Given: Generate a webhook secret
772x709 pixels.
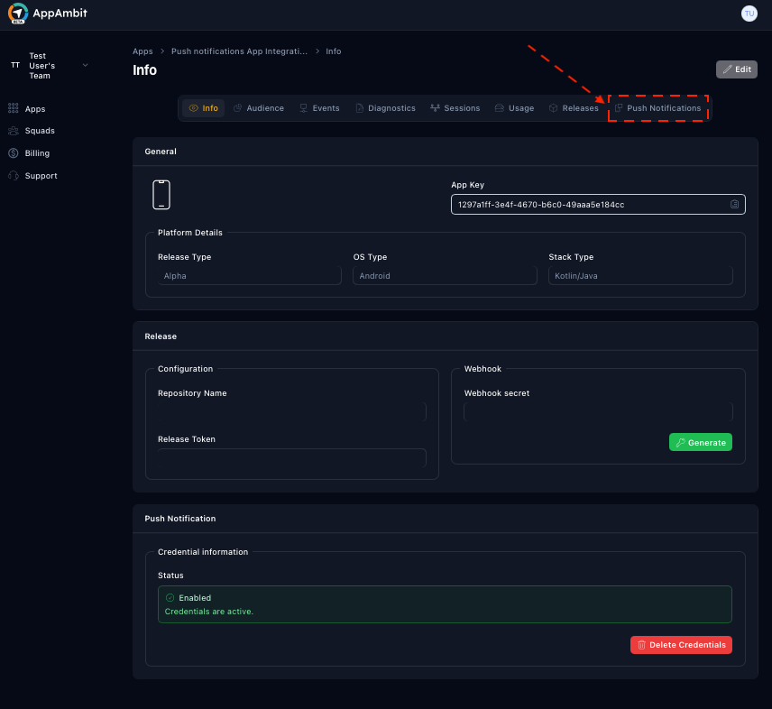Looking at the screenshot, I should point(700,443).
